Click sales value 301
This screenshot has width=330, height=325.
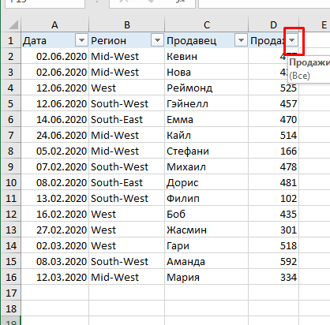[x=273, y=230]
